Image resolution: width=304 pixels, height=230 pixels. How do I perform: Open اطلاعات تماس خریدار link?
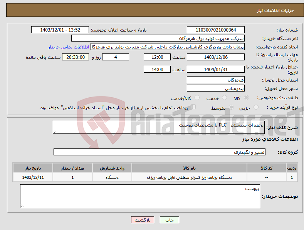click(x=69, y=47)
